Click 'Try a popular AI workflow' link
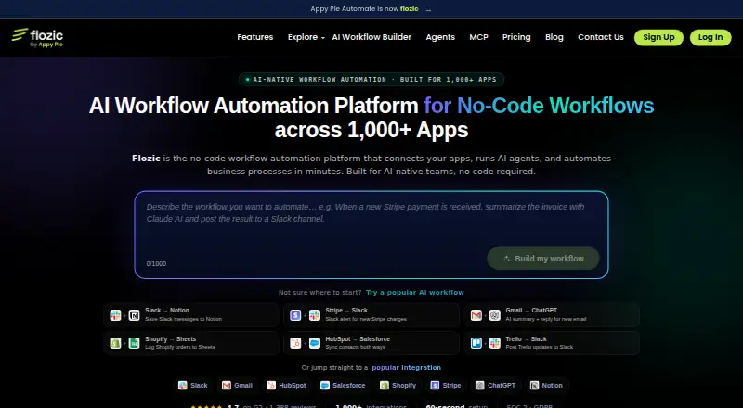 [x=414, y=292]
